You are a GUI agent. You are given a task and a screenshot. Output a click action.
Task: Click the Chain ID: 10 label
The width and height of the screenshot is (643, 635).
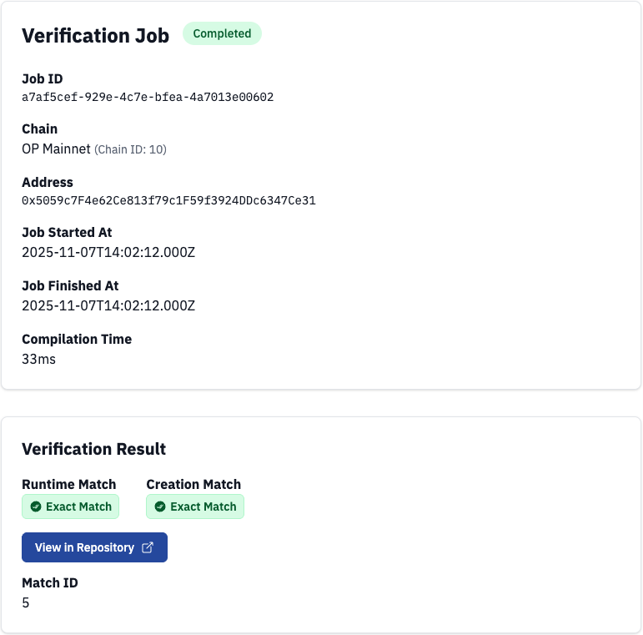click(131, 150)
